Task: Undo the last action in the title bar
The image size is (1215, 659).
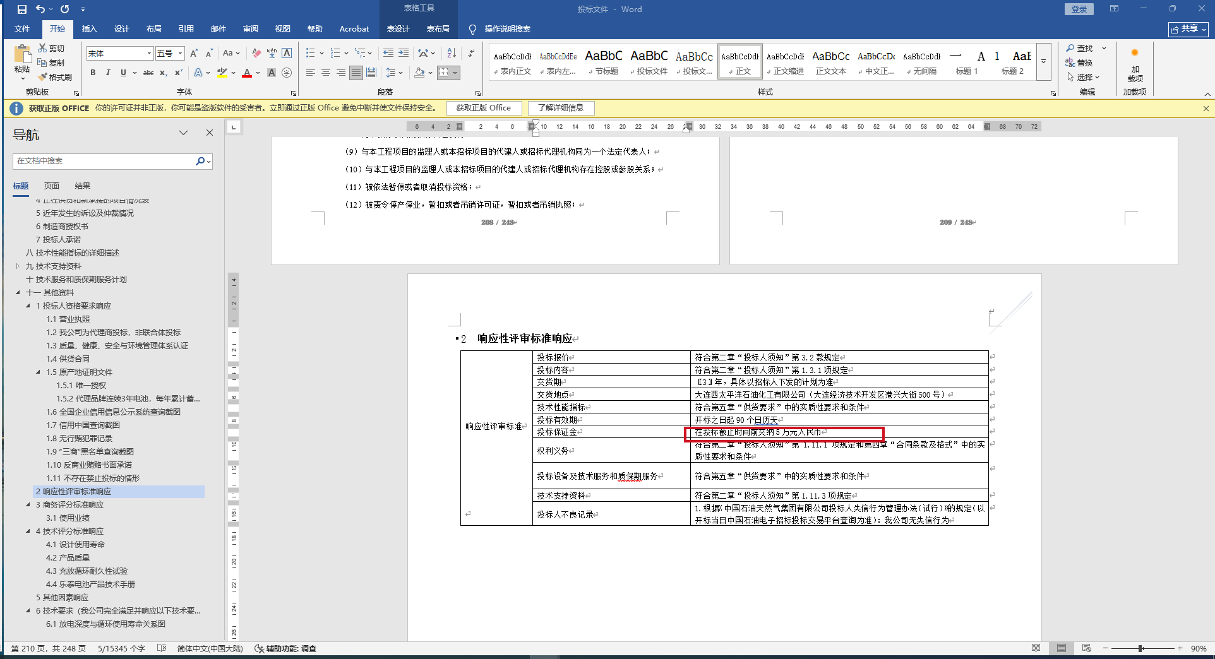Action: 40,9
